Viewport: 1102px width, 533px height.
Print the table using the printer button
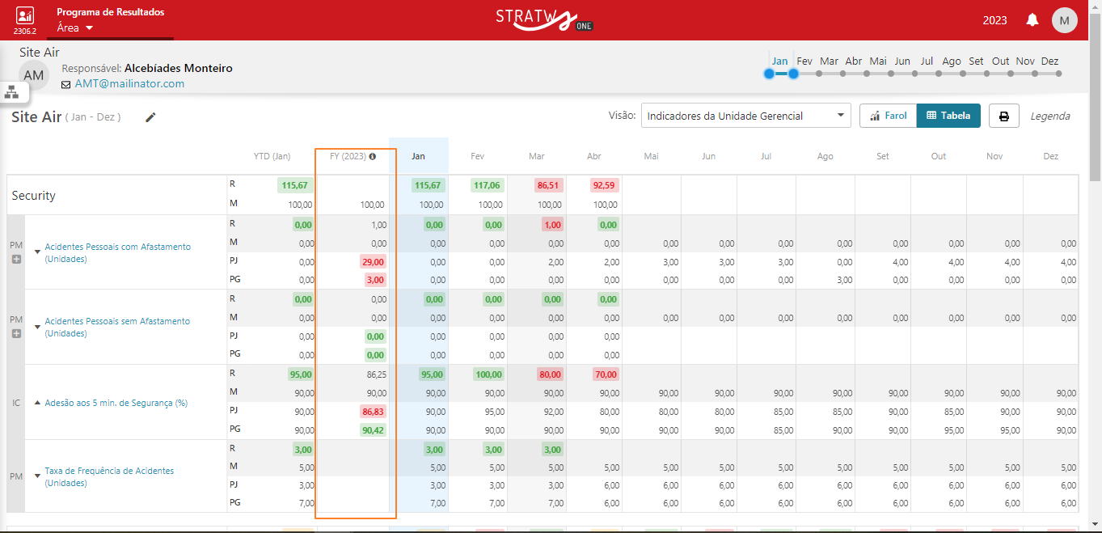pos(1004,116)
